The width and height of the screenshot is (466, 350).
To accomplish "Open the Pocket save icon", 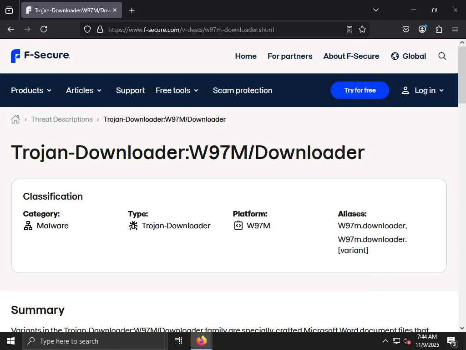I will pos(405,29).
